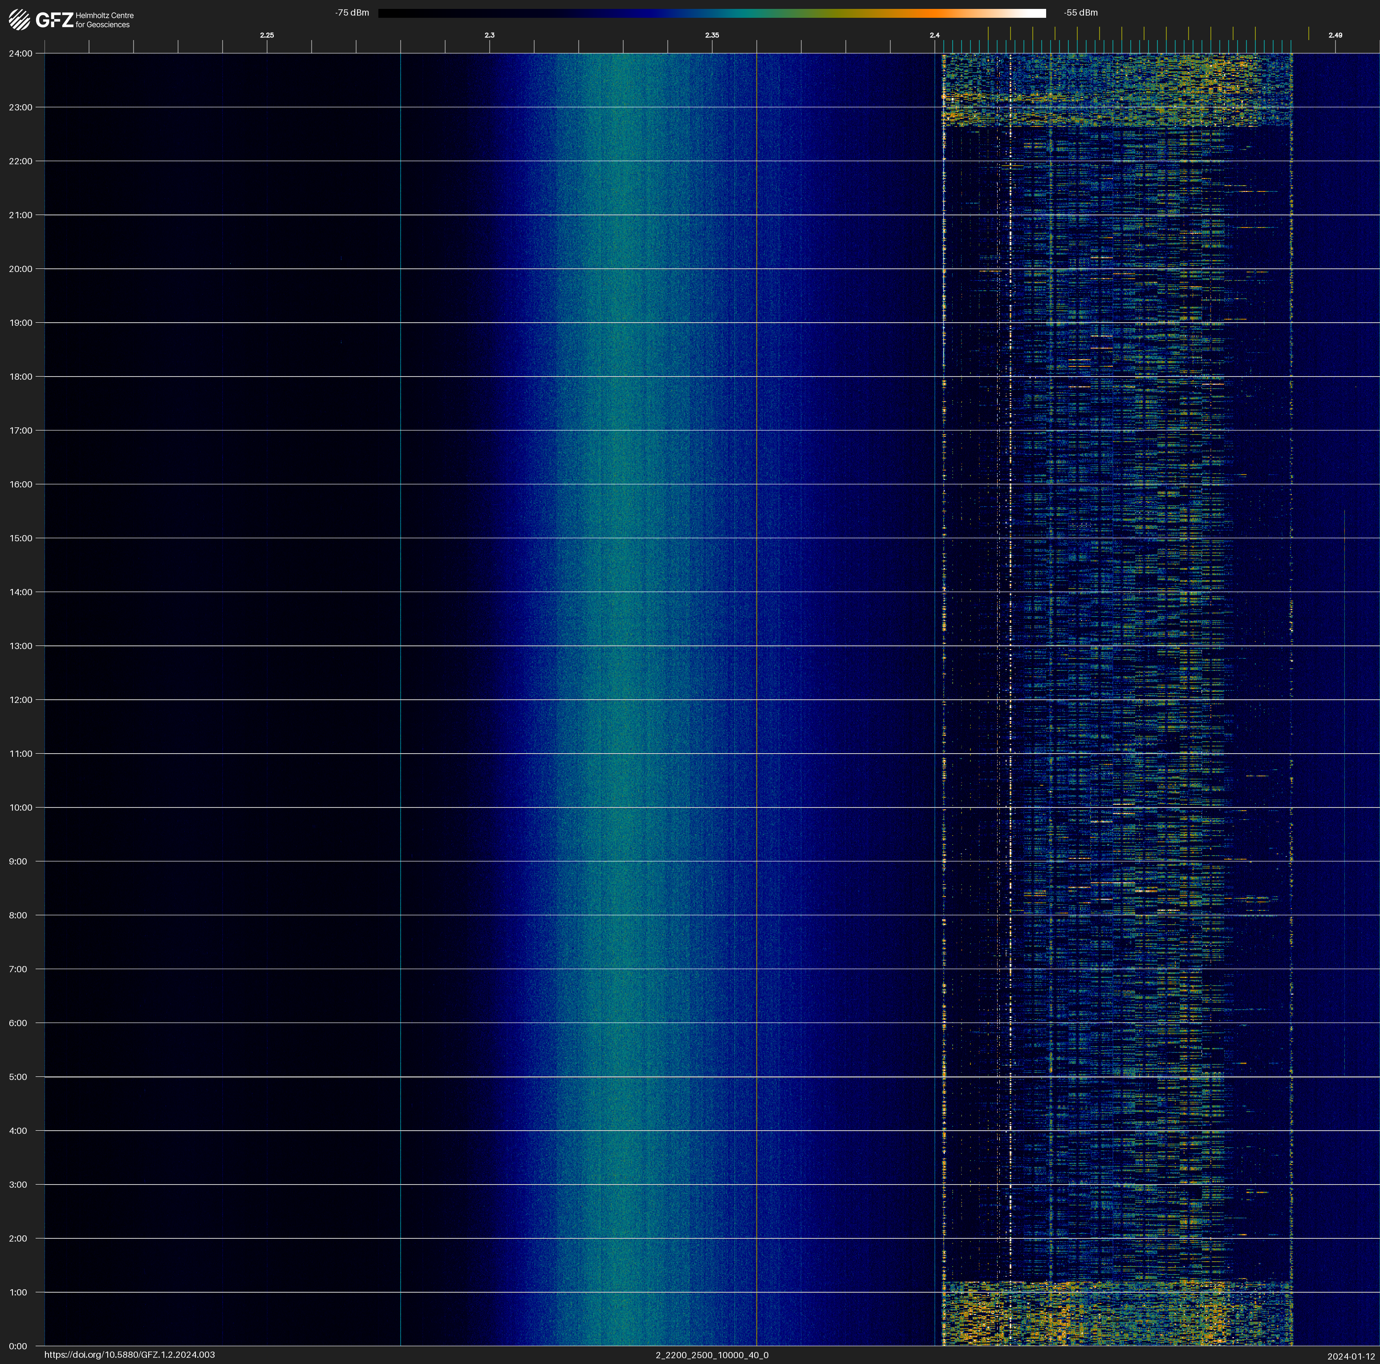Viewport: 1380px width, 1364px height.
Task: Click the 2_2200_2500_10000_40_0 file name label
Action: coord(711,1355)
